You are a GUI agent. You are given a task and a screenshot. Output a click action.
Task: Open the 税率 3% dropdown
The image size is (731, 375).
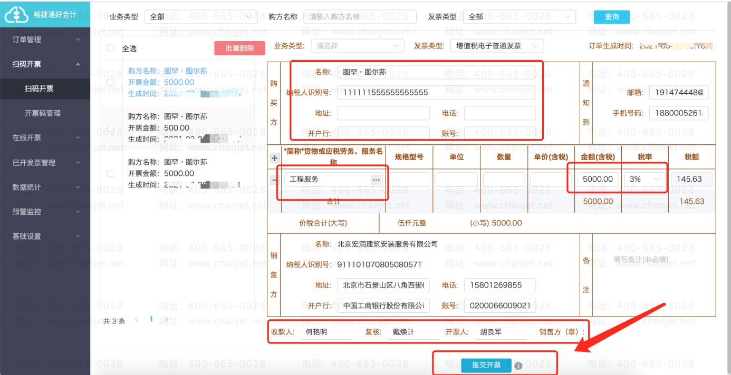(x=644, y=179)
